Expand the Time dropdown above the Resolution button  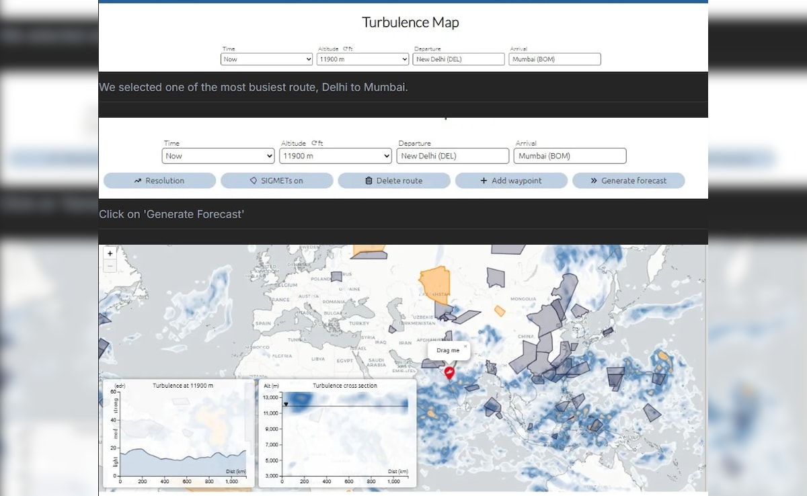coord(218,156)
